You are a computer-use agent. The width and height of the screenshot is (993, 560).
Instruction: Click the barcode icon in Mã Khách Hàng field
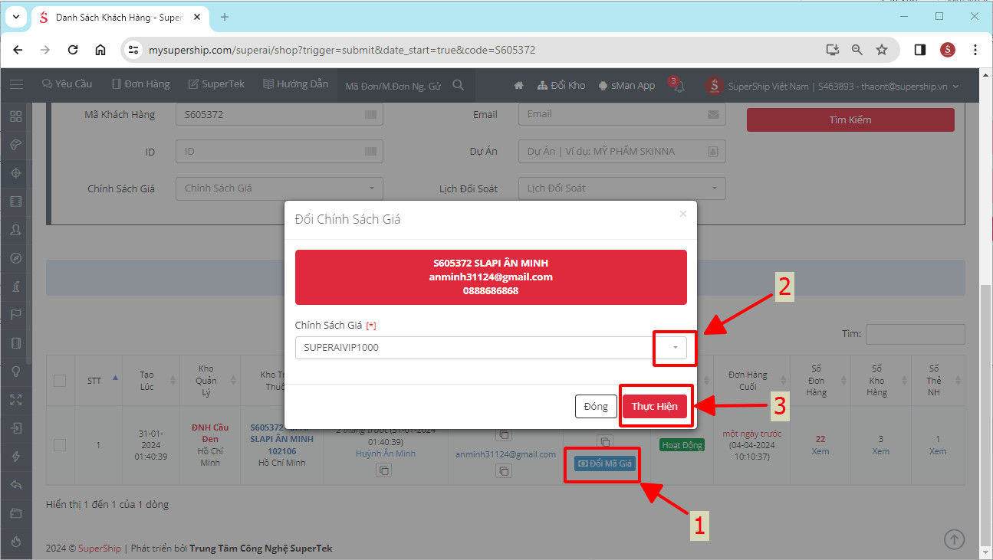[371, 114]
